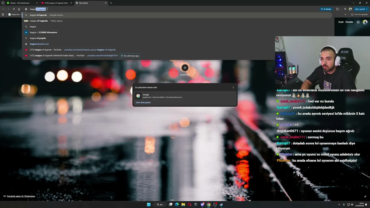Customize Chrome with the pencil icon

[365, 196]
